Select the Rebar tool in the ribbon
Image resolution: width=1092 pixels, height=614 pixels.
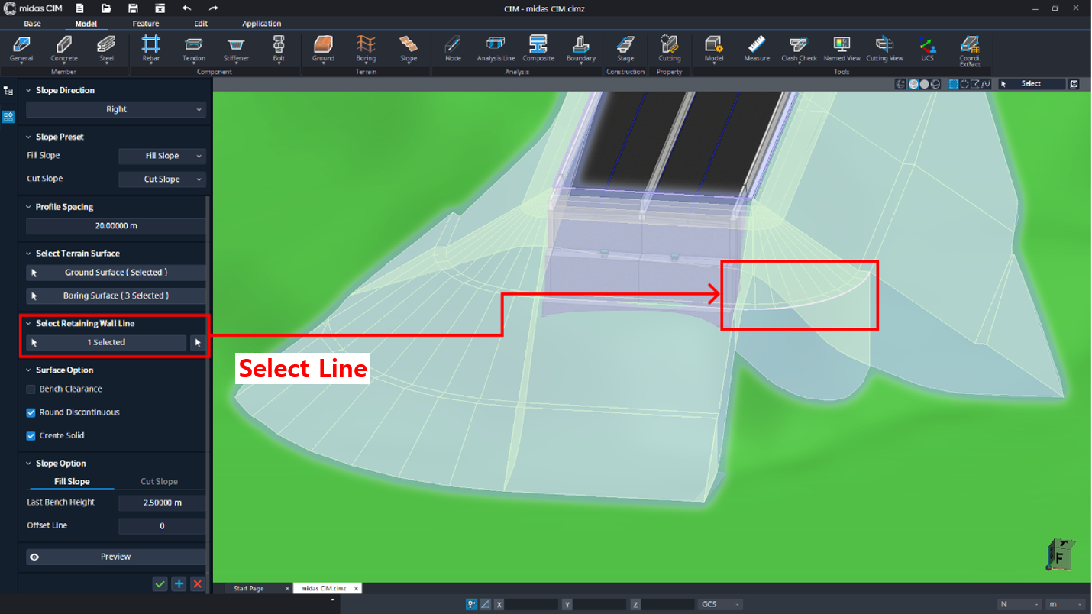tap(150, 47)
